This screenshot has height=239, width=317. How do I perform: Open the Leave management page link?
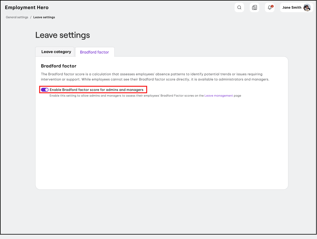point(219,96)
